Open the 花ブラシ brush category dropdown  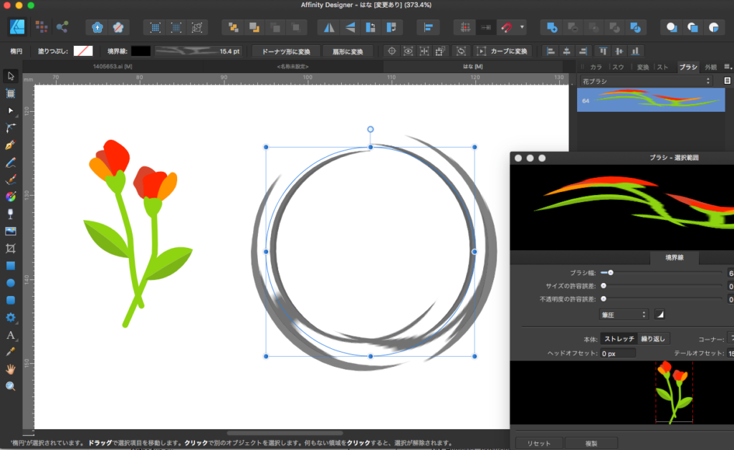(647, 81)
